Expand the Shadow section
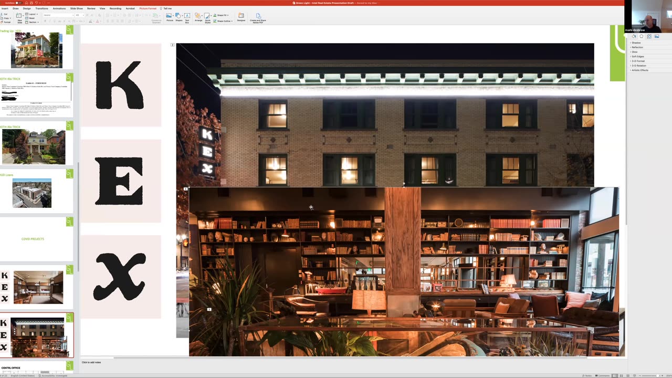Image resolution: width=672 pixels, height=378 pixels. [x=635, y=43]
